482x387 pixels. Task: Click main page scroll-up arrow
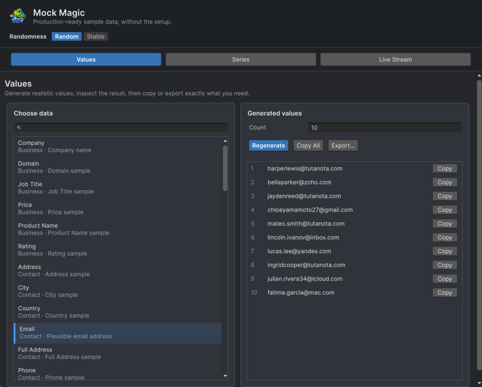tap(479, 76)
